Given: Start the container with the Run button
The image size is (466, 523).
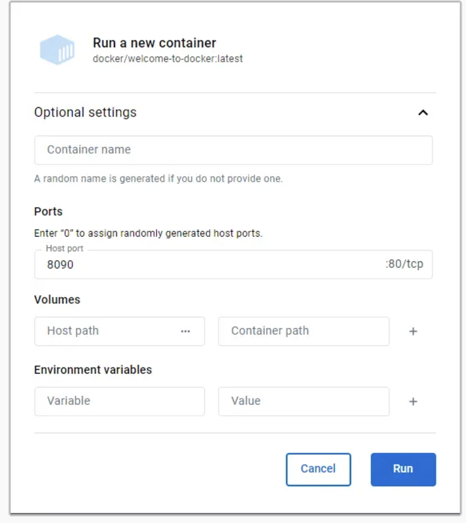Looking at the screenshot, I should 403,469.
